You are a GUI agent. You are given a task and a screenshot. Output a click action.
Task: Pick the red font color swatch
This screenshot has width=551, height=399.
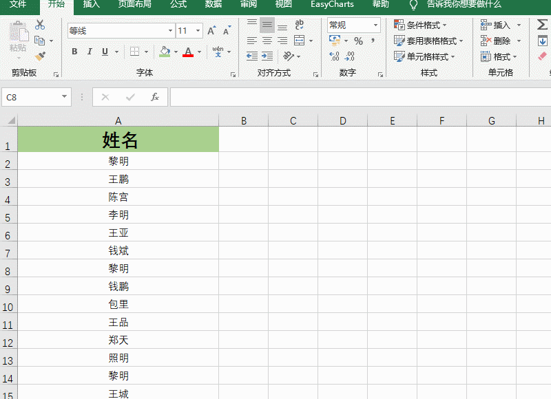point(189,56)
